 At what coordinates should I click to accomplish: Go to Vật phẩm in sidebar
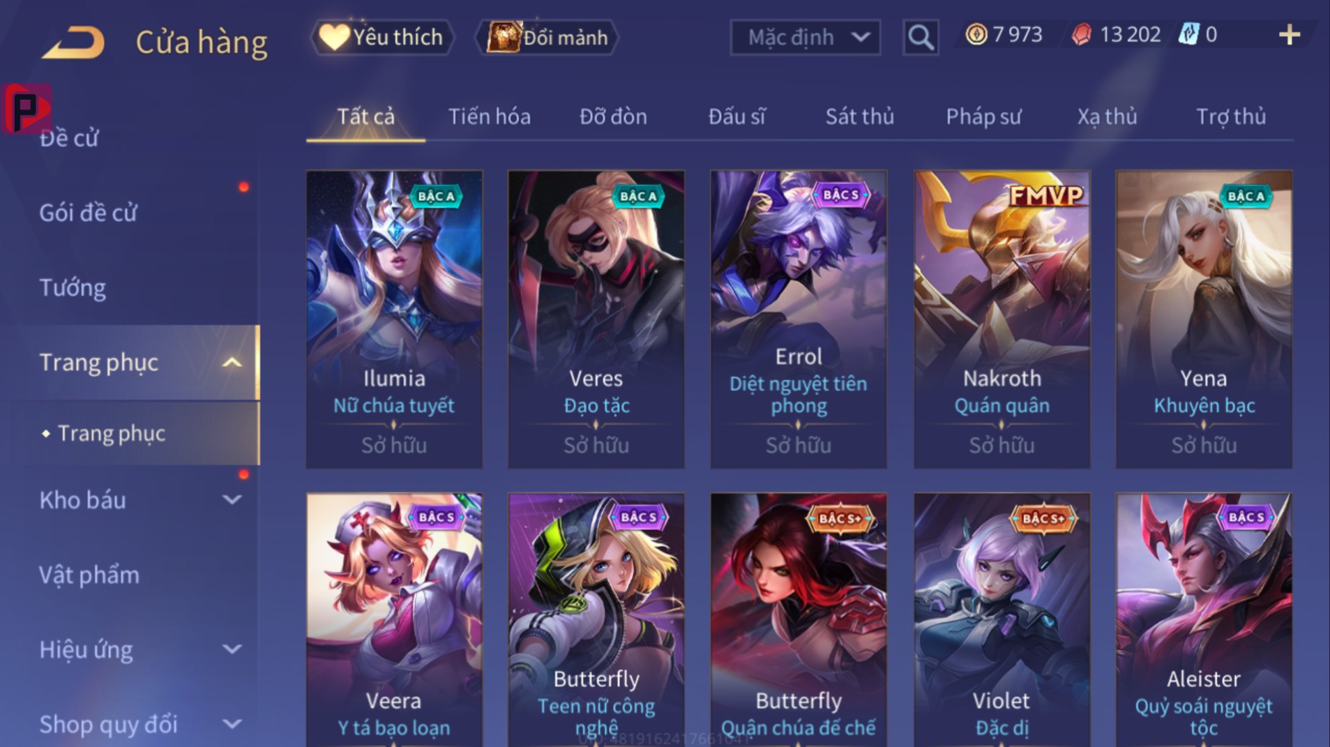89,575
